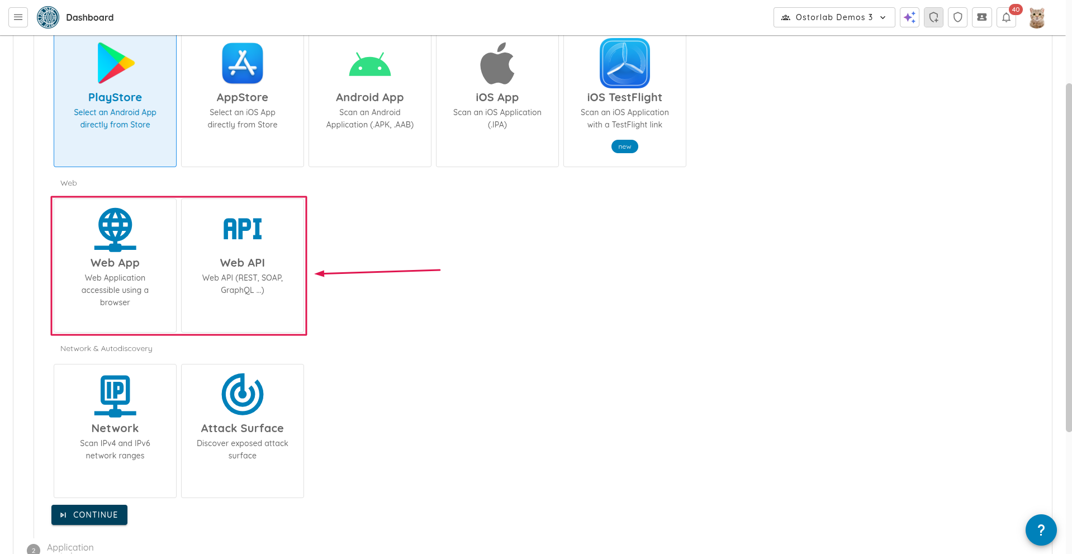The height and width of the screenshot is (554, 1072).
Task: Click the ticket icon in top bar
Action: [981, 17]
